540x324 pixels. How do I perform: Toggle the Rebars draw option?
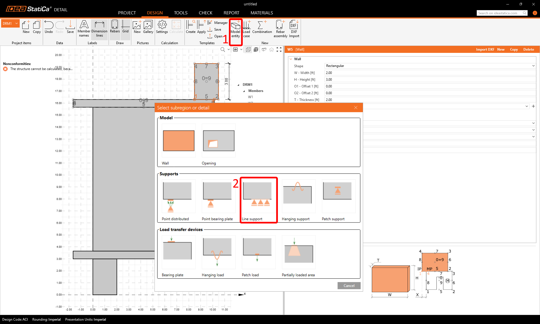pyautogui.click(x=115, y=27)
